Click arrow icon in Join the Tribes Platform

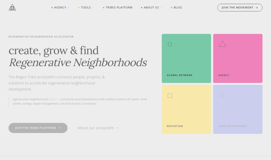[x=59, y=128]
